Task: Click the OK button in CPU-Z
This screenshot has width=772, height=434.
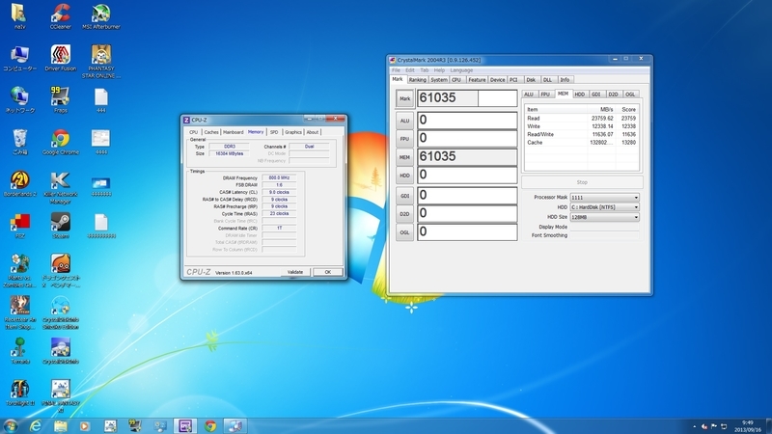Action: [327, 272]
